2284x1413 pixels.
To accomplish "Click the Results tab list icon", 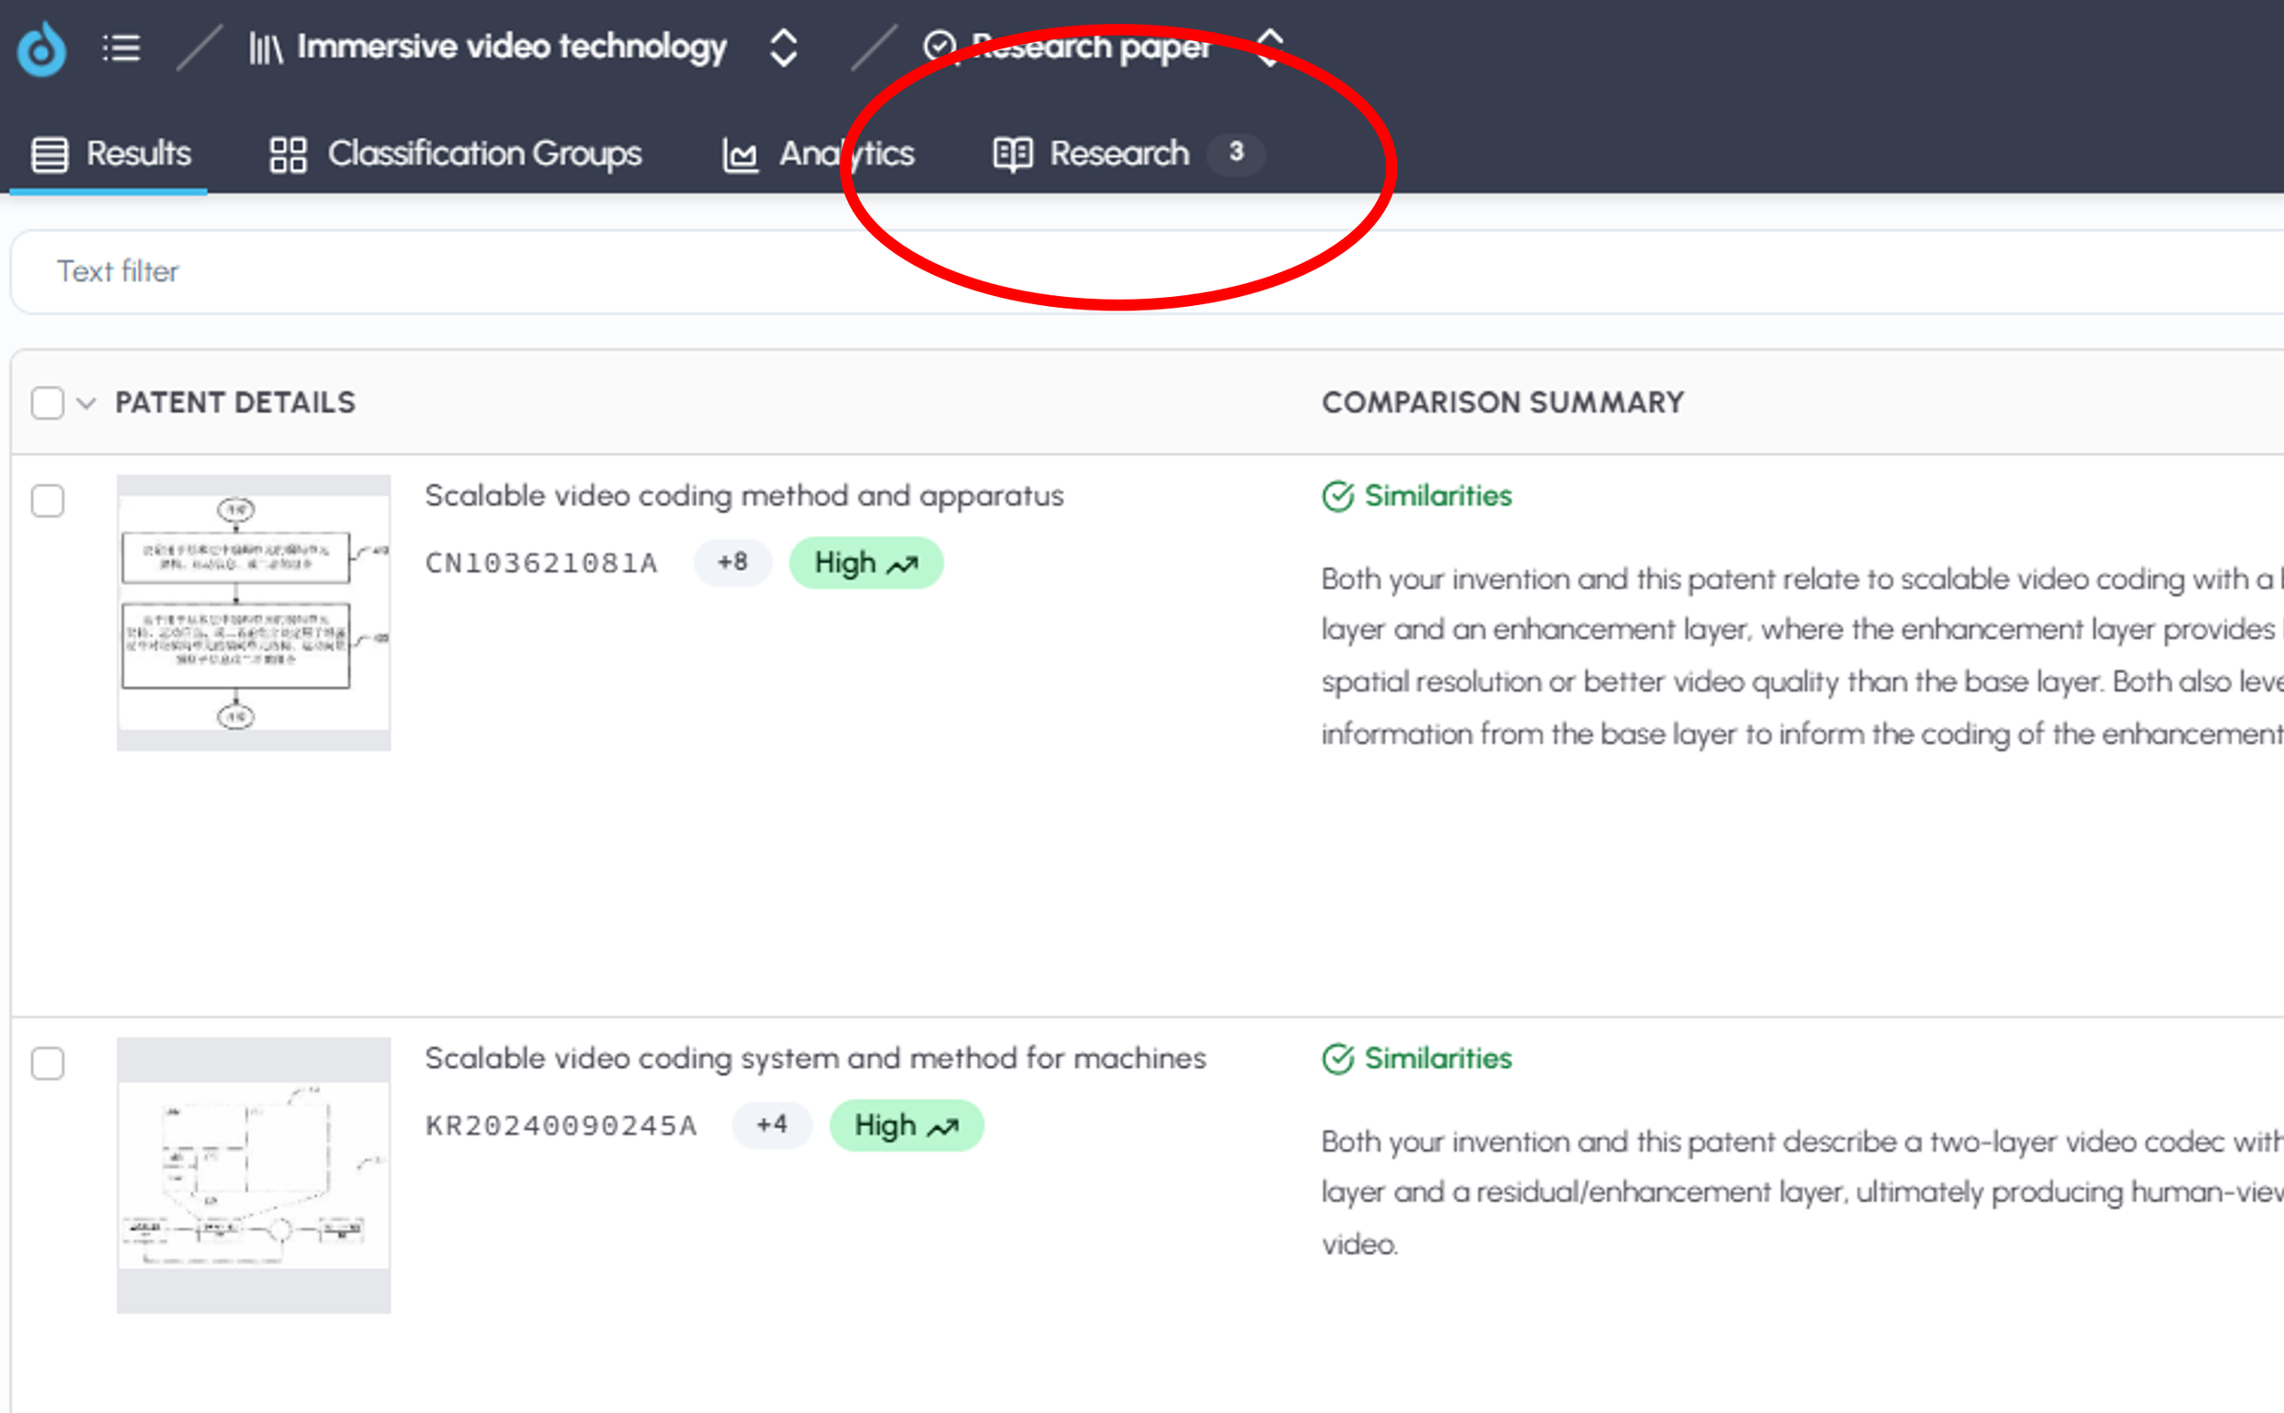I will click(x=49, y=154).
